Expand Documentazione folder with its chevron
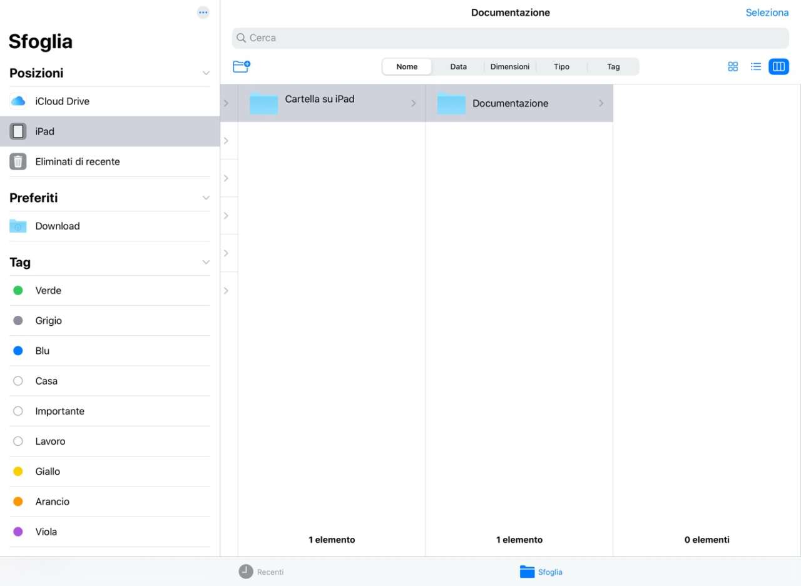 pos(601,103)
